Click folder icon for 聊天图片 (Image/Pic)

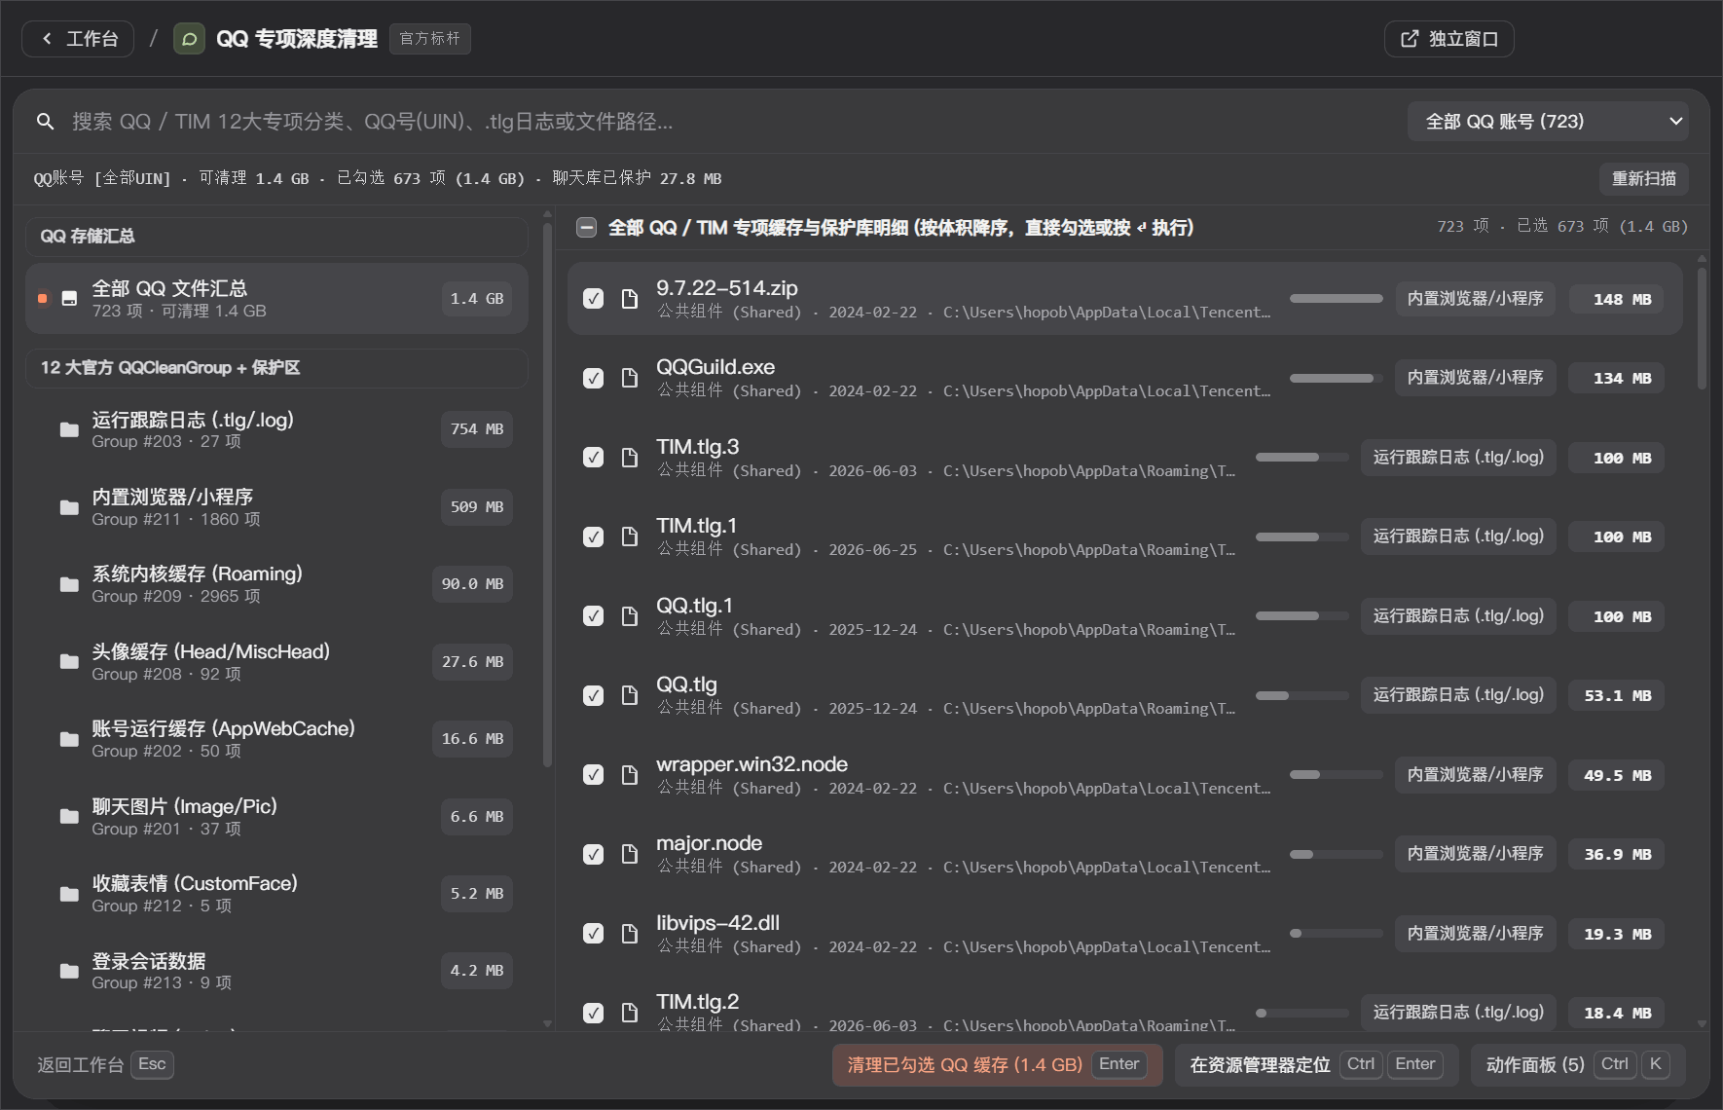click(x=69, y=817)
